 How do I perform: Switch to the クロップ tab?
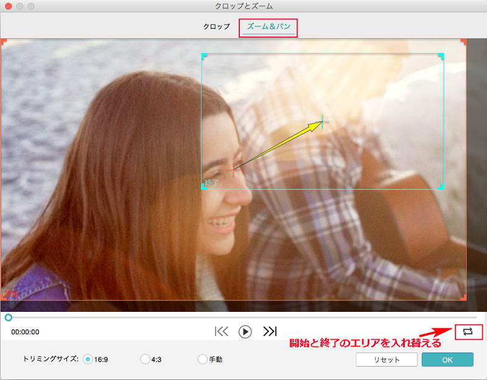pos(217,27)
